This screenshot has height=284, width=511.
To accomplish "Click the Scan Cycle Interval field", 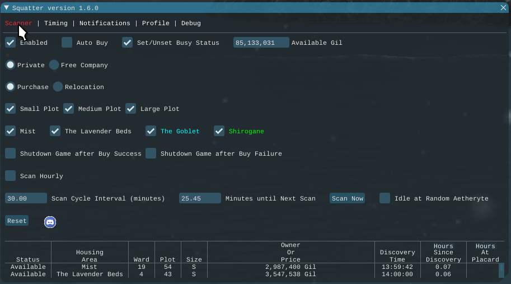I will 26,198.
